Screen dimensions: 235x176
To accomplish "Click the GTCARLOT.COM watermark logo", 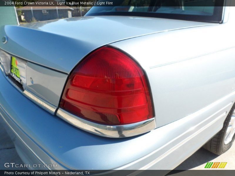I will [x=31, y=165].
